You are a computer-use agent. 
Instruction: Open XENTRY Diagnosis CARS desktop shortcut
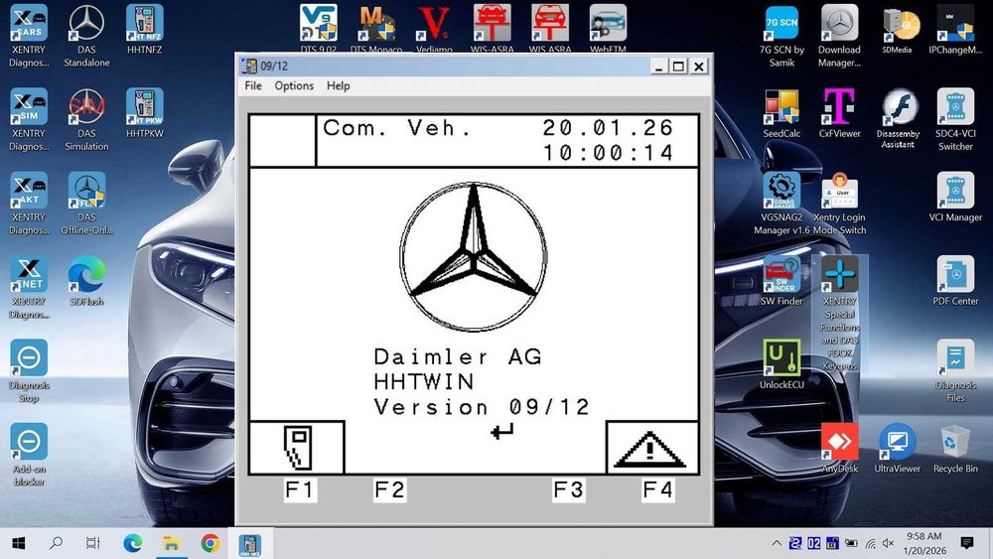[x=29, y=36]
